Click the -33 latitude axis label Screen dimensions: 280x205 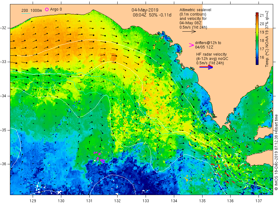[x=3, y=62]
